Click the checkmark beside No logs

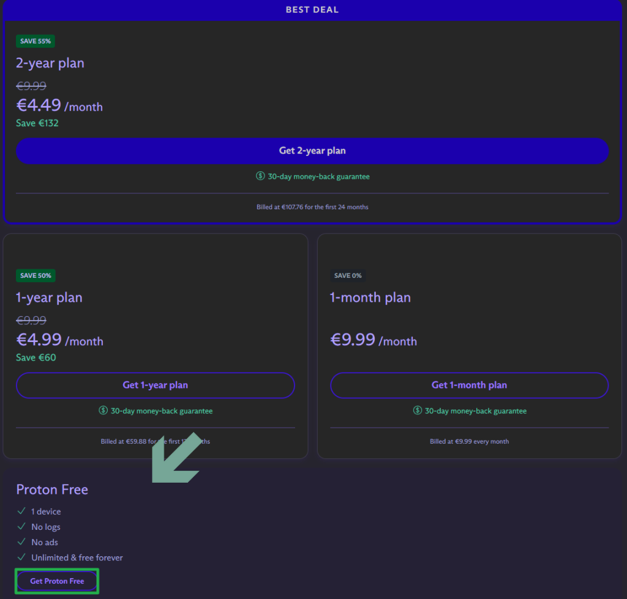(21, 527)
